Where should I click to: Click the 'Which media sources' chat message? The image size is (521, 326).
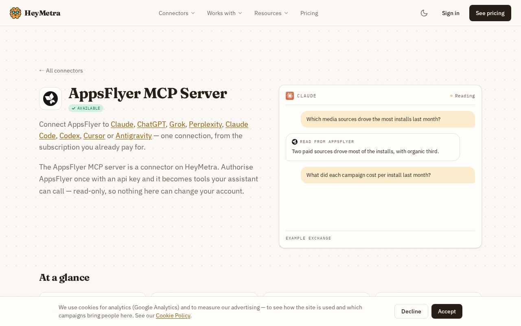[388, 119]
